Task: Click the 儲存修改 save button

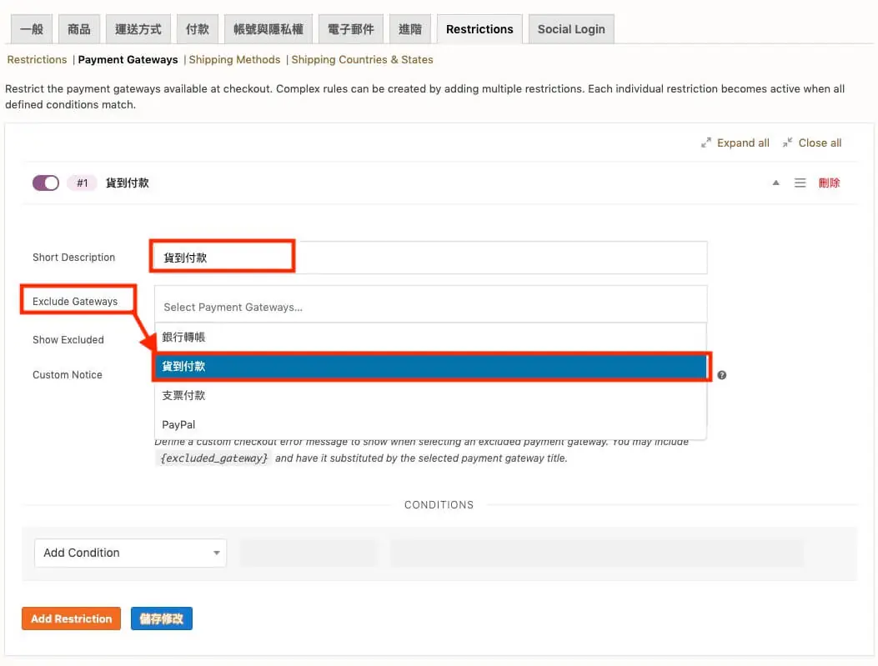Action: (x=162, y=618)
